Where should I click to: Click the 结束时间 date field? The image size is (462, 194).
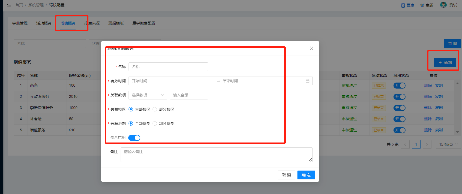coord(262,81)
